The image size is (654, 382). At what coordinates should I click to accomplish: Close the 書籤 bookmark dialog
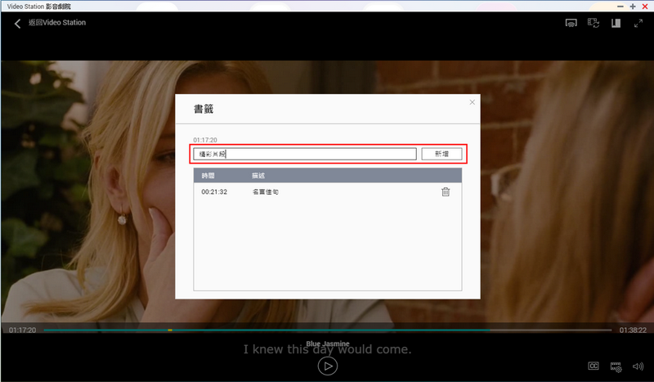click(473, 102)
